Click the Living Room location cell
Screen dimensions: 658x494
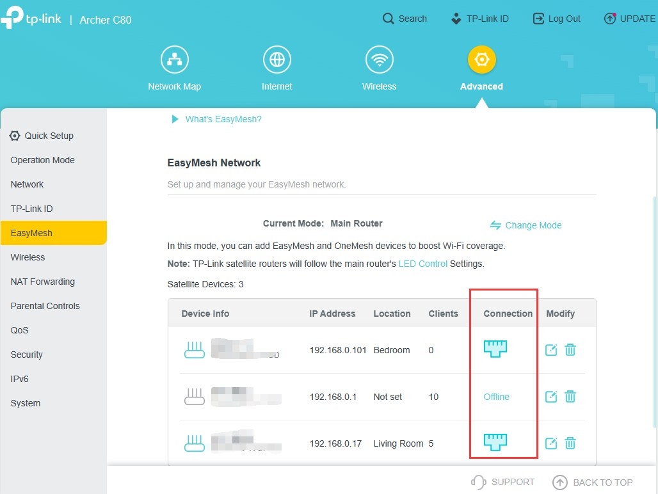(398, 443)
